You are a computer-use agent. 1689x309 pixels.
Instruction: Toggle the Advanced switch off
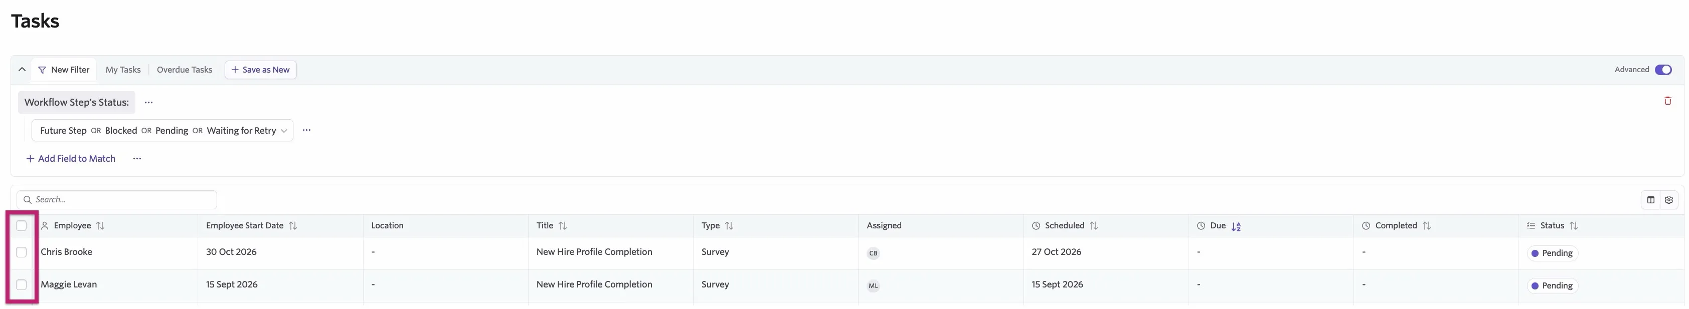1663,70
